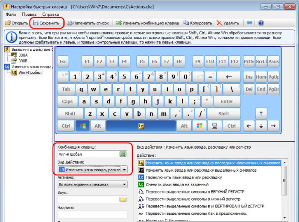Click the left Ctrl key on keyboard
This screenshot has height=222, width=299.
click(x=66, y=126)
